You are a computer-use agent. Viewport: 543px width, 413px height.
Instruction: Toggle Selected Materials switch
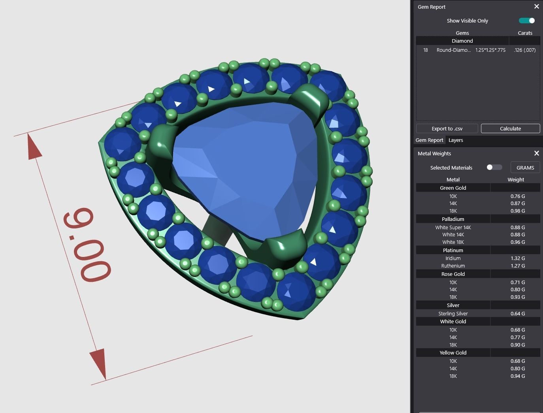(x=494, y=167)
